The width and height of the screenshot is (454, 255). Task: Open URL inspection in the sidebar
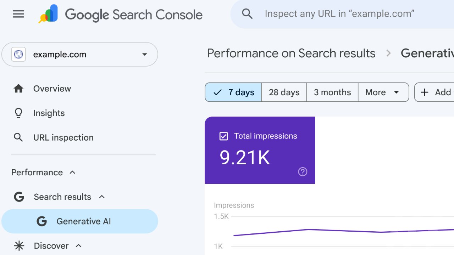[x=63, y=137]
